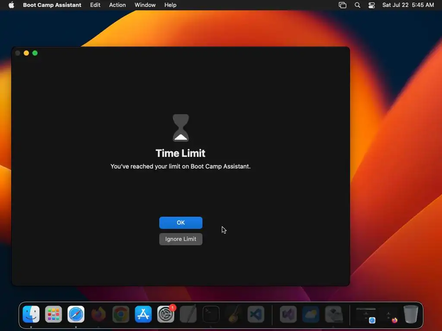The image size is (442, 331).
Task: Open GarageBand guitar icon in Dock
Action: point(234,314)
